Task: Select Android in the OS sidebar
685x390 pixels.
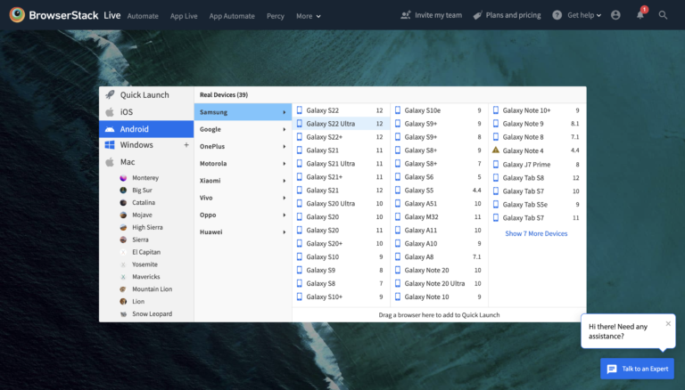Action: point(146,129)
